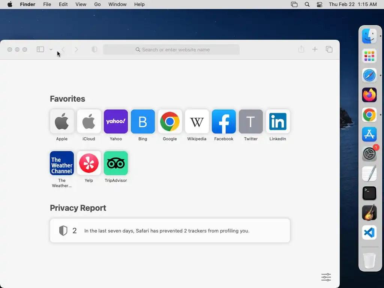Open the Apple favorite tile
Screen dimensions: 384x288
[62, 121]
